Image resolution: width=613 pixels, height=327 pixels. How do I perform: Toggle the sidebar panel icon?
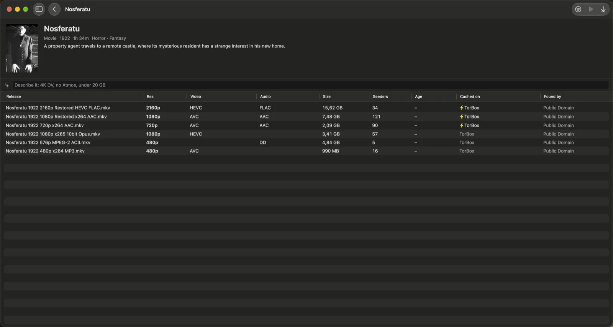[39, 9]
